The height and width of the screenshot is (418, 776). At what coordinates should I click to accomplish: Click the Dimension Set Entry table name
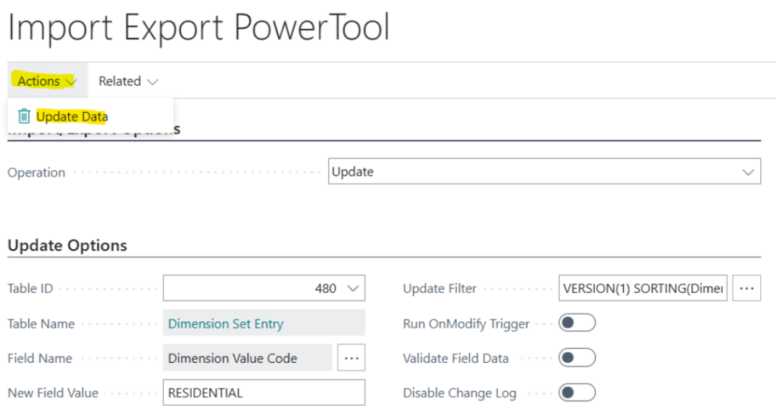pyautogui.click(x=226, y=323)
